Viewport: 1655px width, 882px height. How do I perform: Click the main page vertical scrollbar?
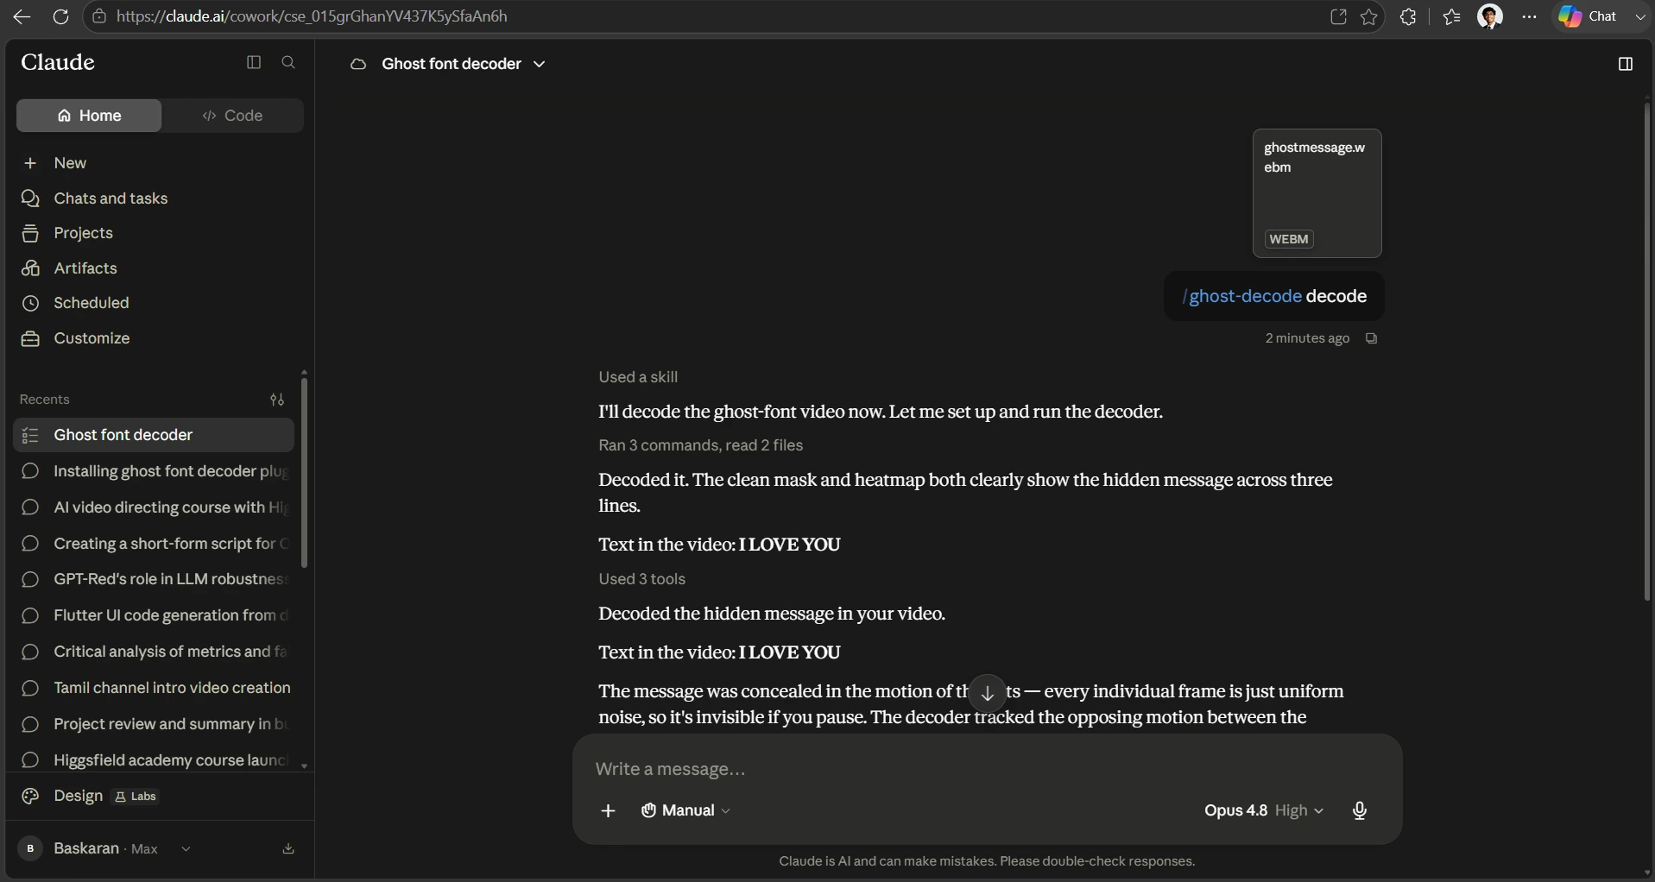tap(1646, 352)
